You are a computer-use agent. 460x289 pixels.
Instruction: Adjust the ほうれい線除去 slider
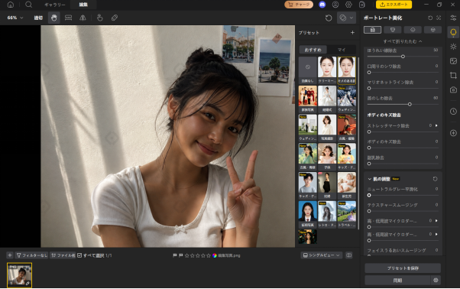pyautogui.click(x=403, y=57)
